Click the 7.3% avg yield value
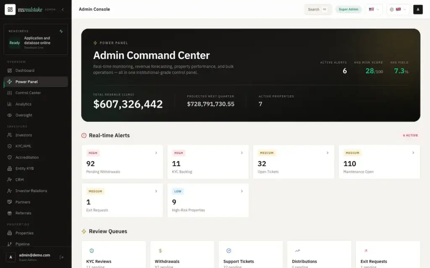This screenshot has height=268, width=430. pos(401,71)
